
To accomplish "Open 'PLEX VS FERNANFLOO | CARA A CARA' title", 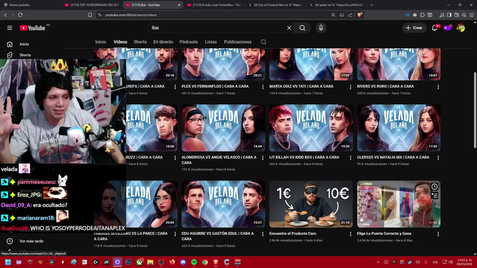I will 215,86.
